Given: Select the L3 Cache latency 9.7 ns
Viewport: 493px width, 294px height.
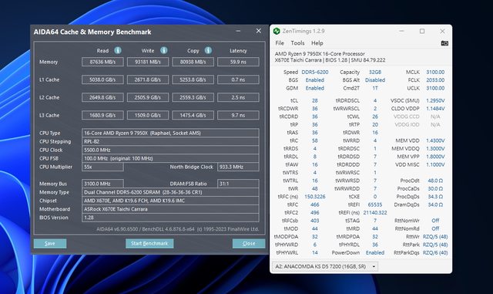Looking at the screenshot, I should pyautogui.click(x=238, y=115).
